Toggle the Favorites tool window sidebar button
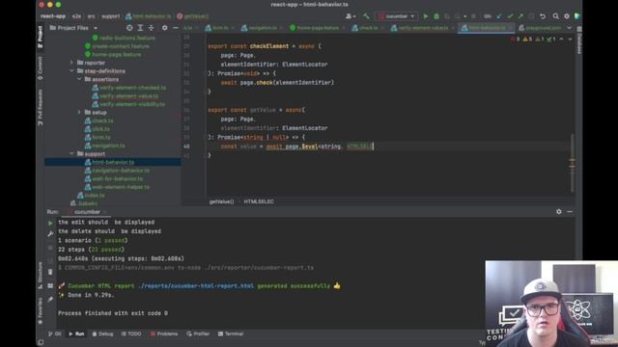This screenshot has width=618, height=347. [x=40, y=310]
